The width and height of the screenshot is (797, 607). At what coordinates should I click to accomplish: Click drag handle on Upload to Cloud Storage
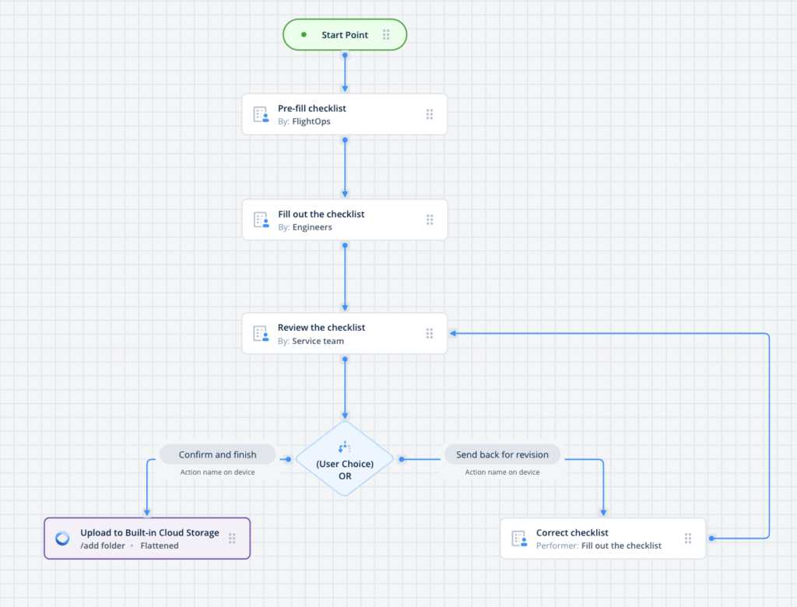pos(232,539)
